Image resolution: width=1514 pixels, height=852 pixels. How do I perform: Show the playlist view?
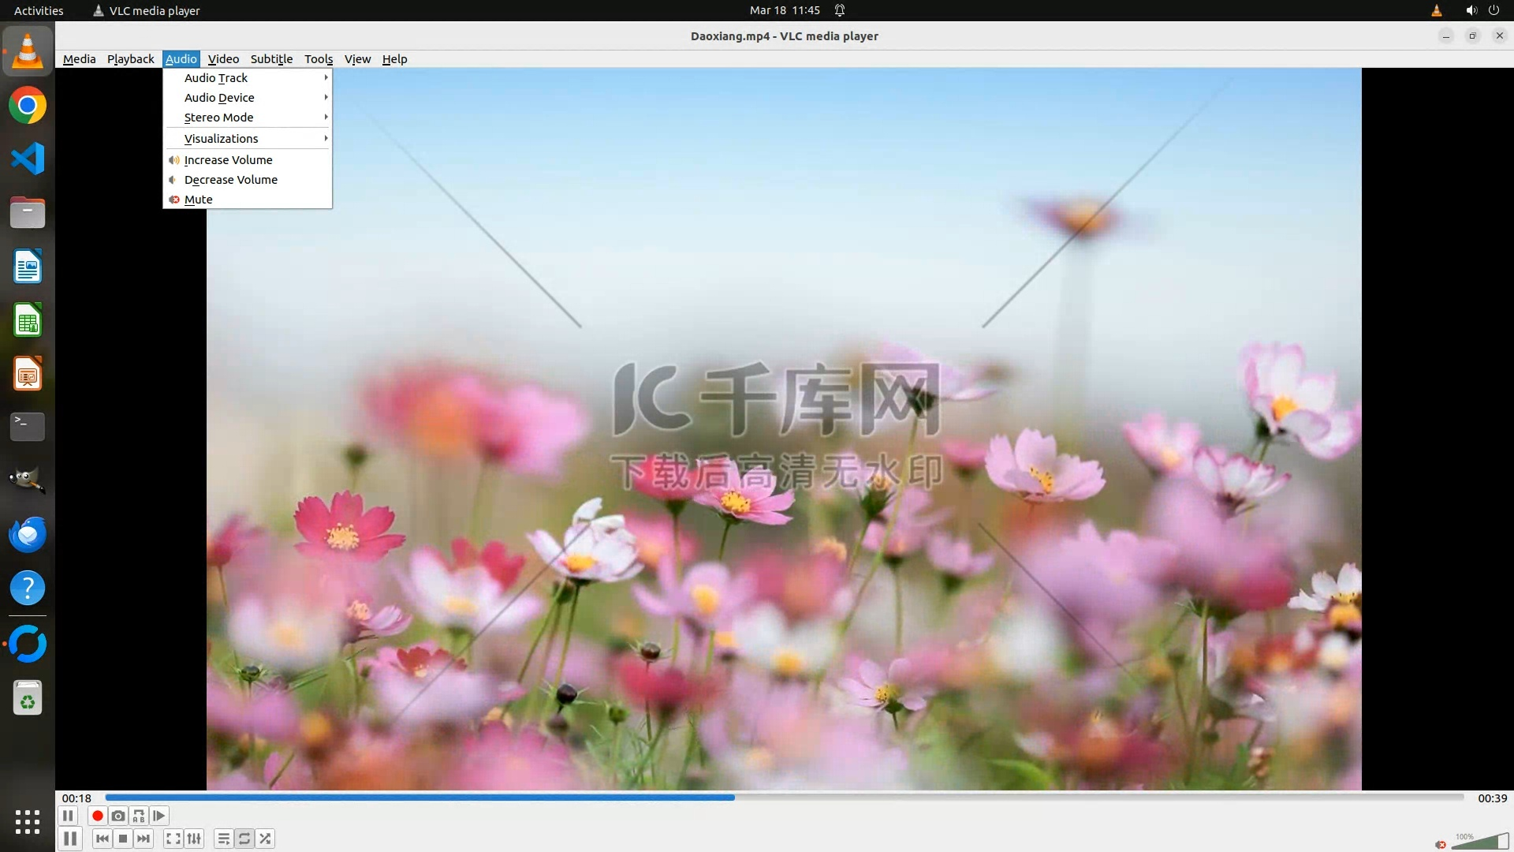tap(224, 839)
